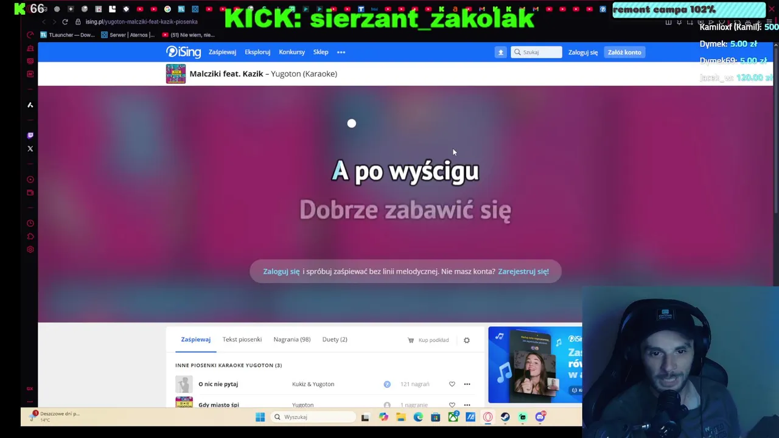The height and width of the screenshot is (438, 779).
Task: Open the sidebar settings gear icon
Action: tap(30, 249)
